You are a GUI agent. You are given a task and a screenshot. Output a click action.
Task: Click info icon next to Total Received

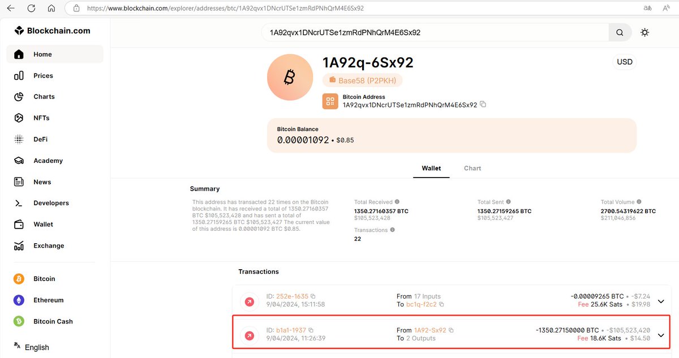click(397, 202)
